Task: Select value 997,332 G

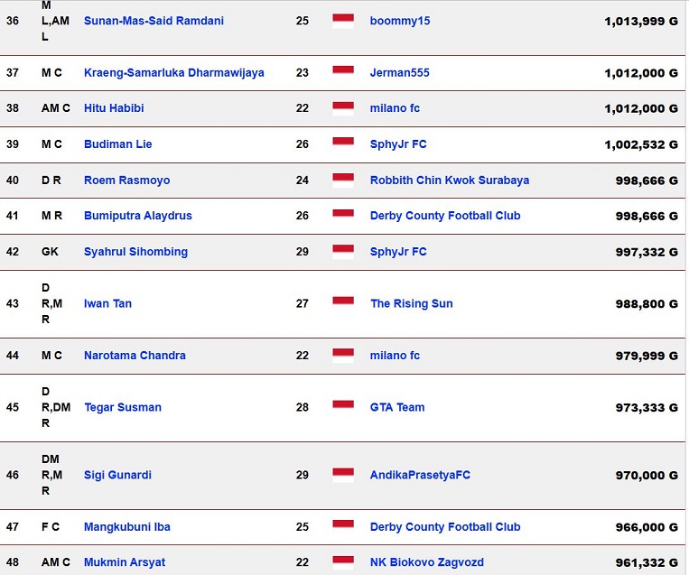Action: click(647, 252)
